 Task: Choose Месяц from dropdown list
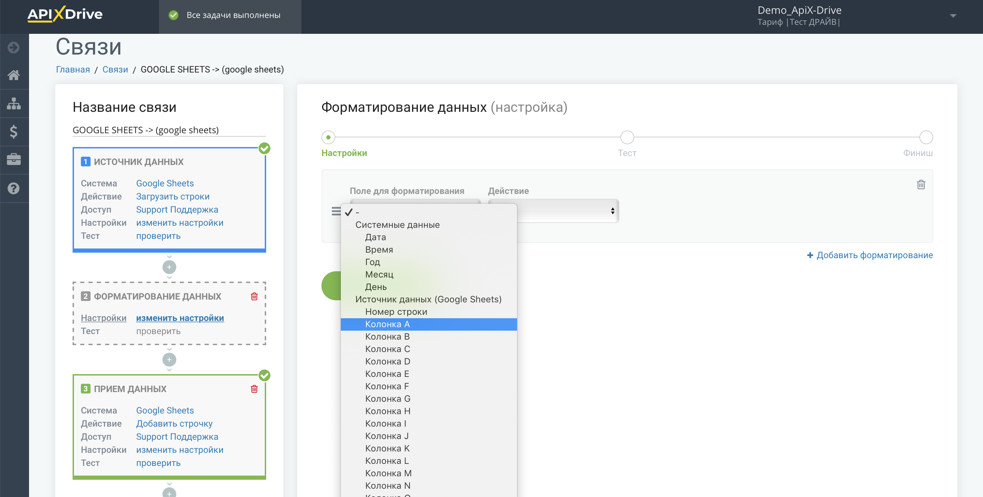(x=429, y=274)
